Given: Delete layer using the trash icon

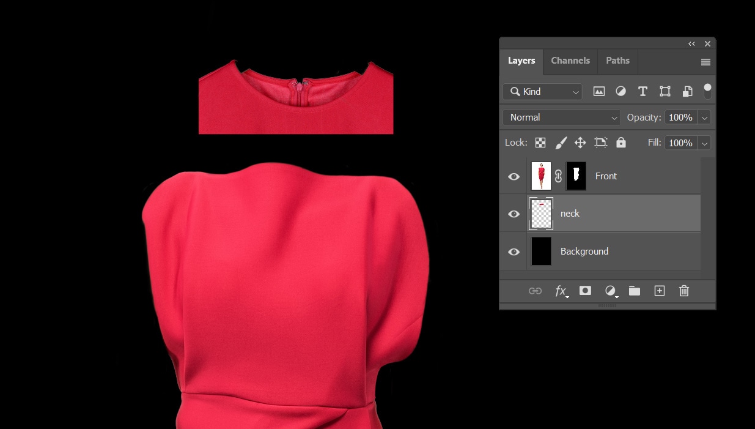Looking at the screenshot, I should coord(684,291).
